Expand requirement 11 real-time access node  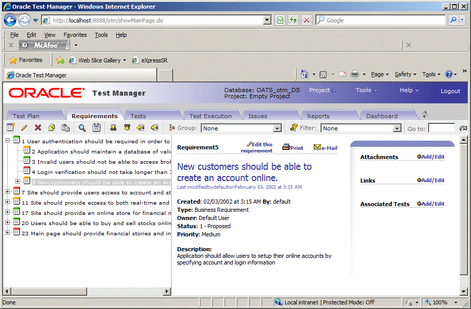click(8, 202)
